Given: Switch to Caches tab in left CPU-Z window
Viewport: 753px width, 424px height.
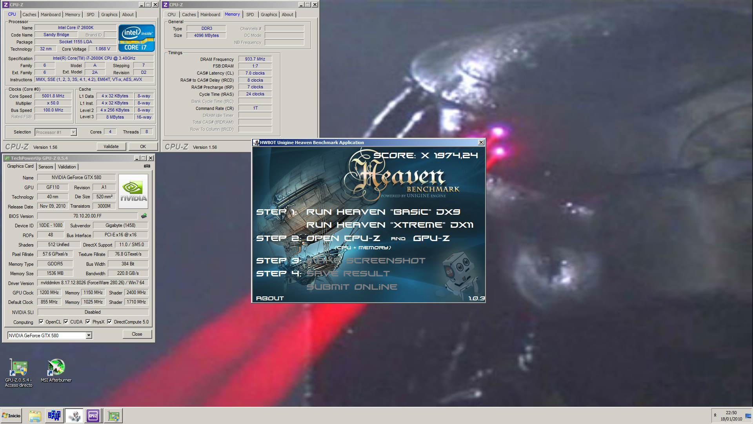Looking at the screenshot, I should [x=29, y=15].
